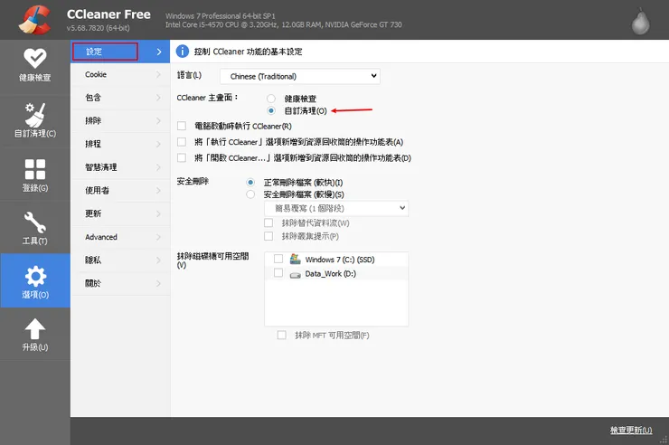Click the CCleaner logo icon
Screen dimensions: 669x445
click(x=35, y=20)
